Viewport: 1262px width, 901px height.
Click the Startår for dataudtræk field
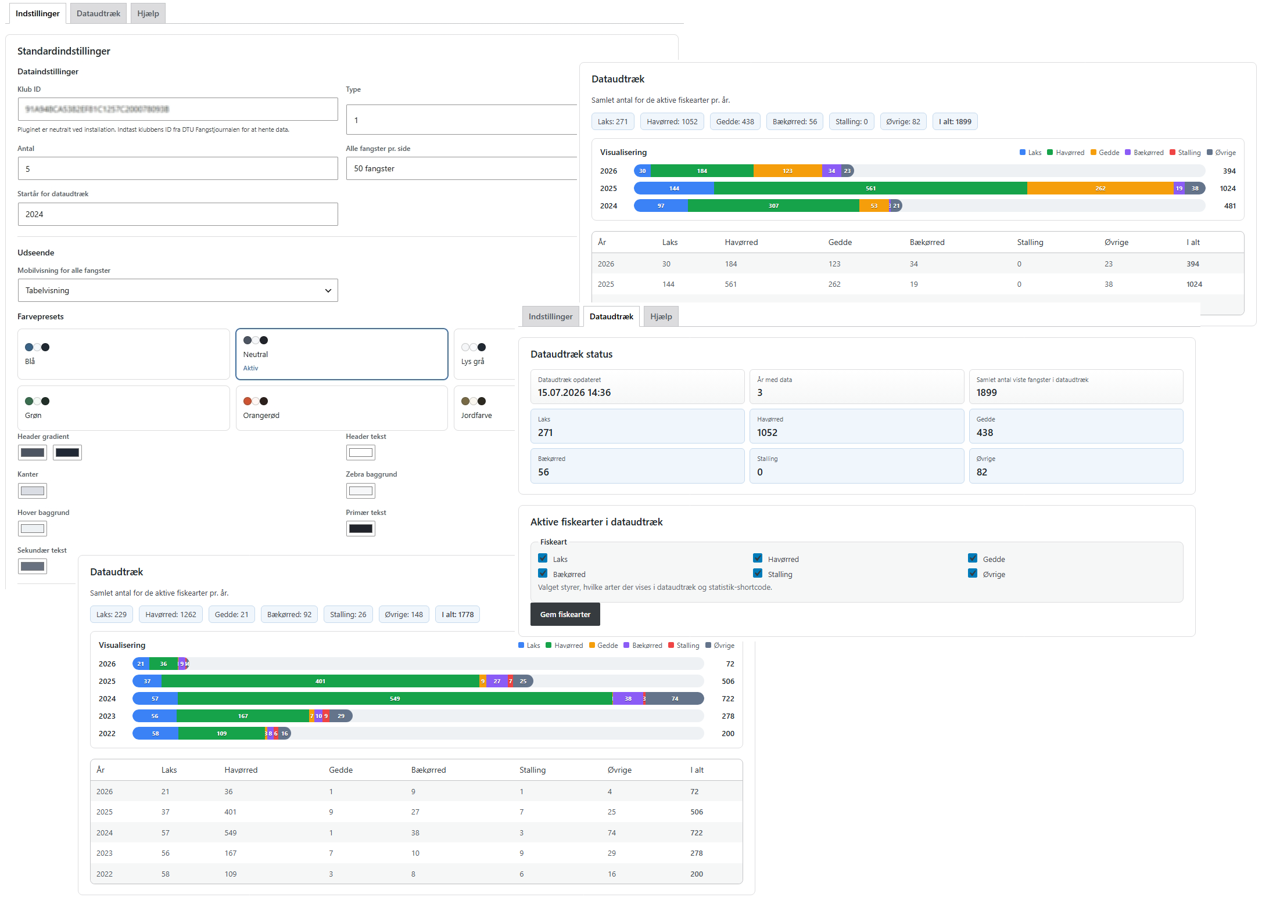pos(178,214)
